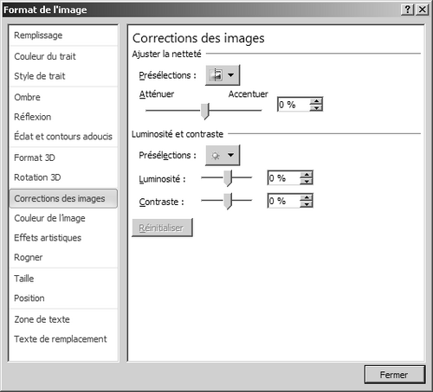This screenshot has height=392, width=433.
Task: Switch to Couleur de l'image section
Action: tap(49, 218)
